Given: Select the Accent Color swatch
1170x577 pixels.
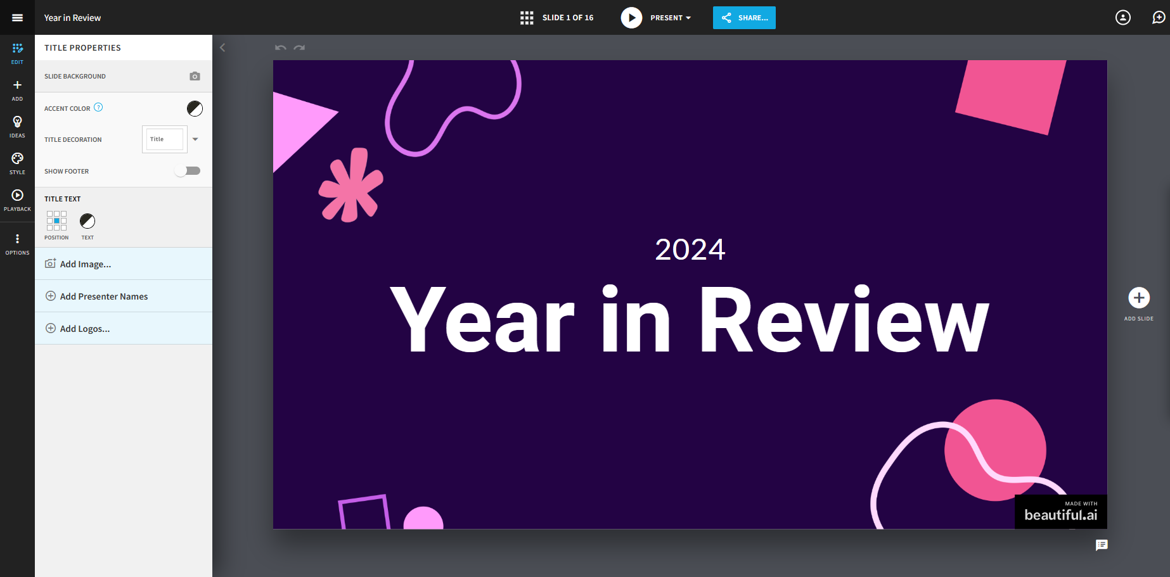Looking at the screenshot, I should pos(195,108).
